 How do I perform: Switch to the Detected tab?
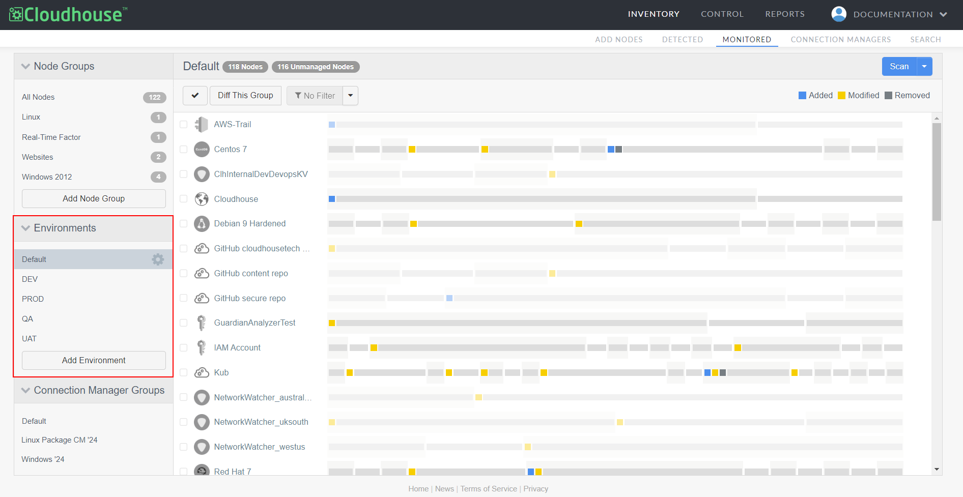coord(683,39)
